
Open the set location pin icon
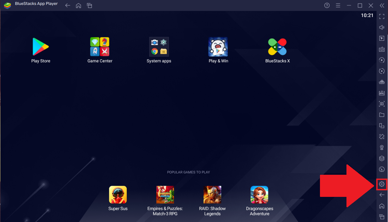point(382,147)
